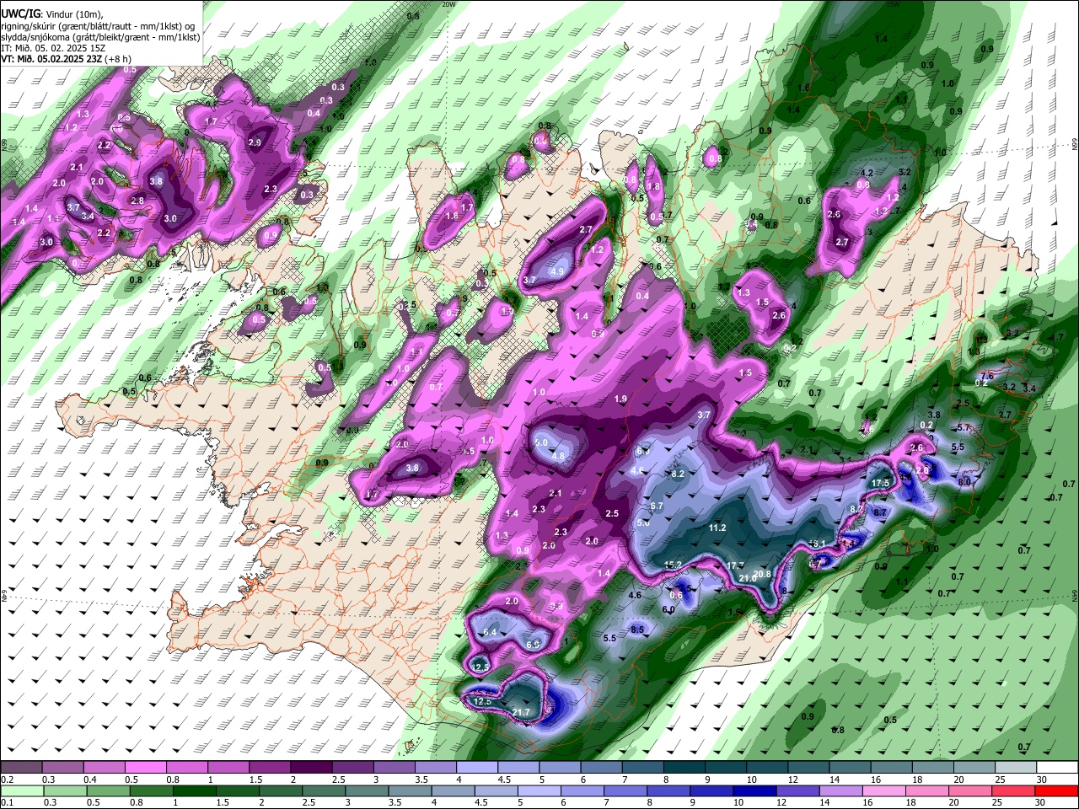Click the upper legend dark purple swatch at 2

(x=310, y=768)
